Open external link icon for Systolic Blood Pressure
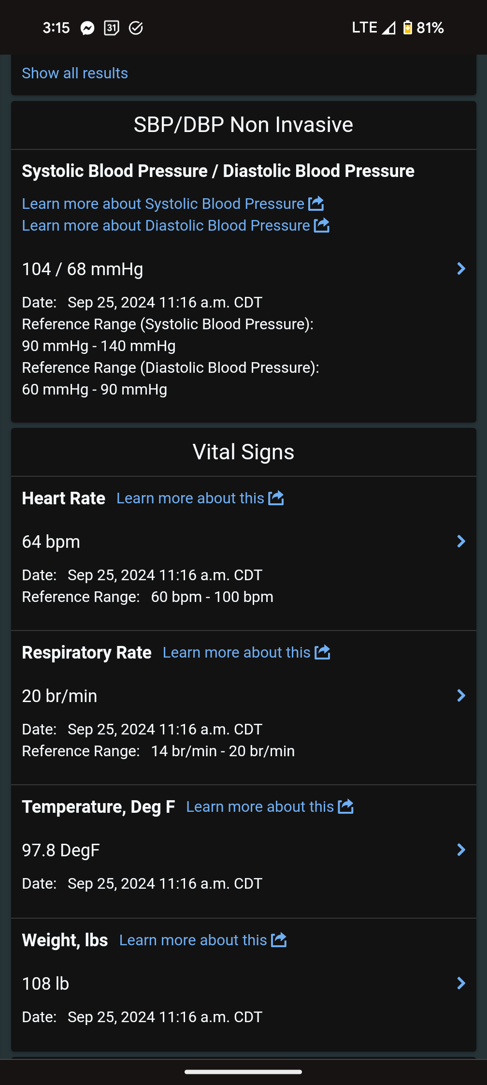The image size is (487, 1085). 316,204
